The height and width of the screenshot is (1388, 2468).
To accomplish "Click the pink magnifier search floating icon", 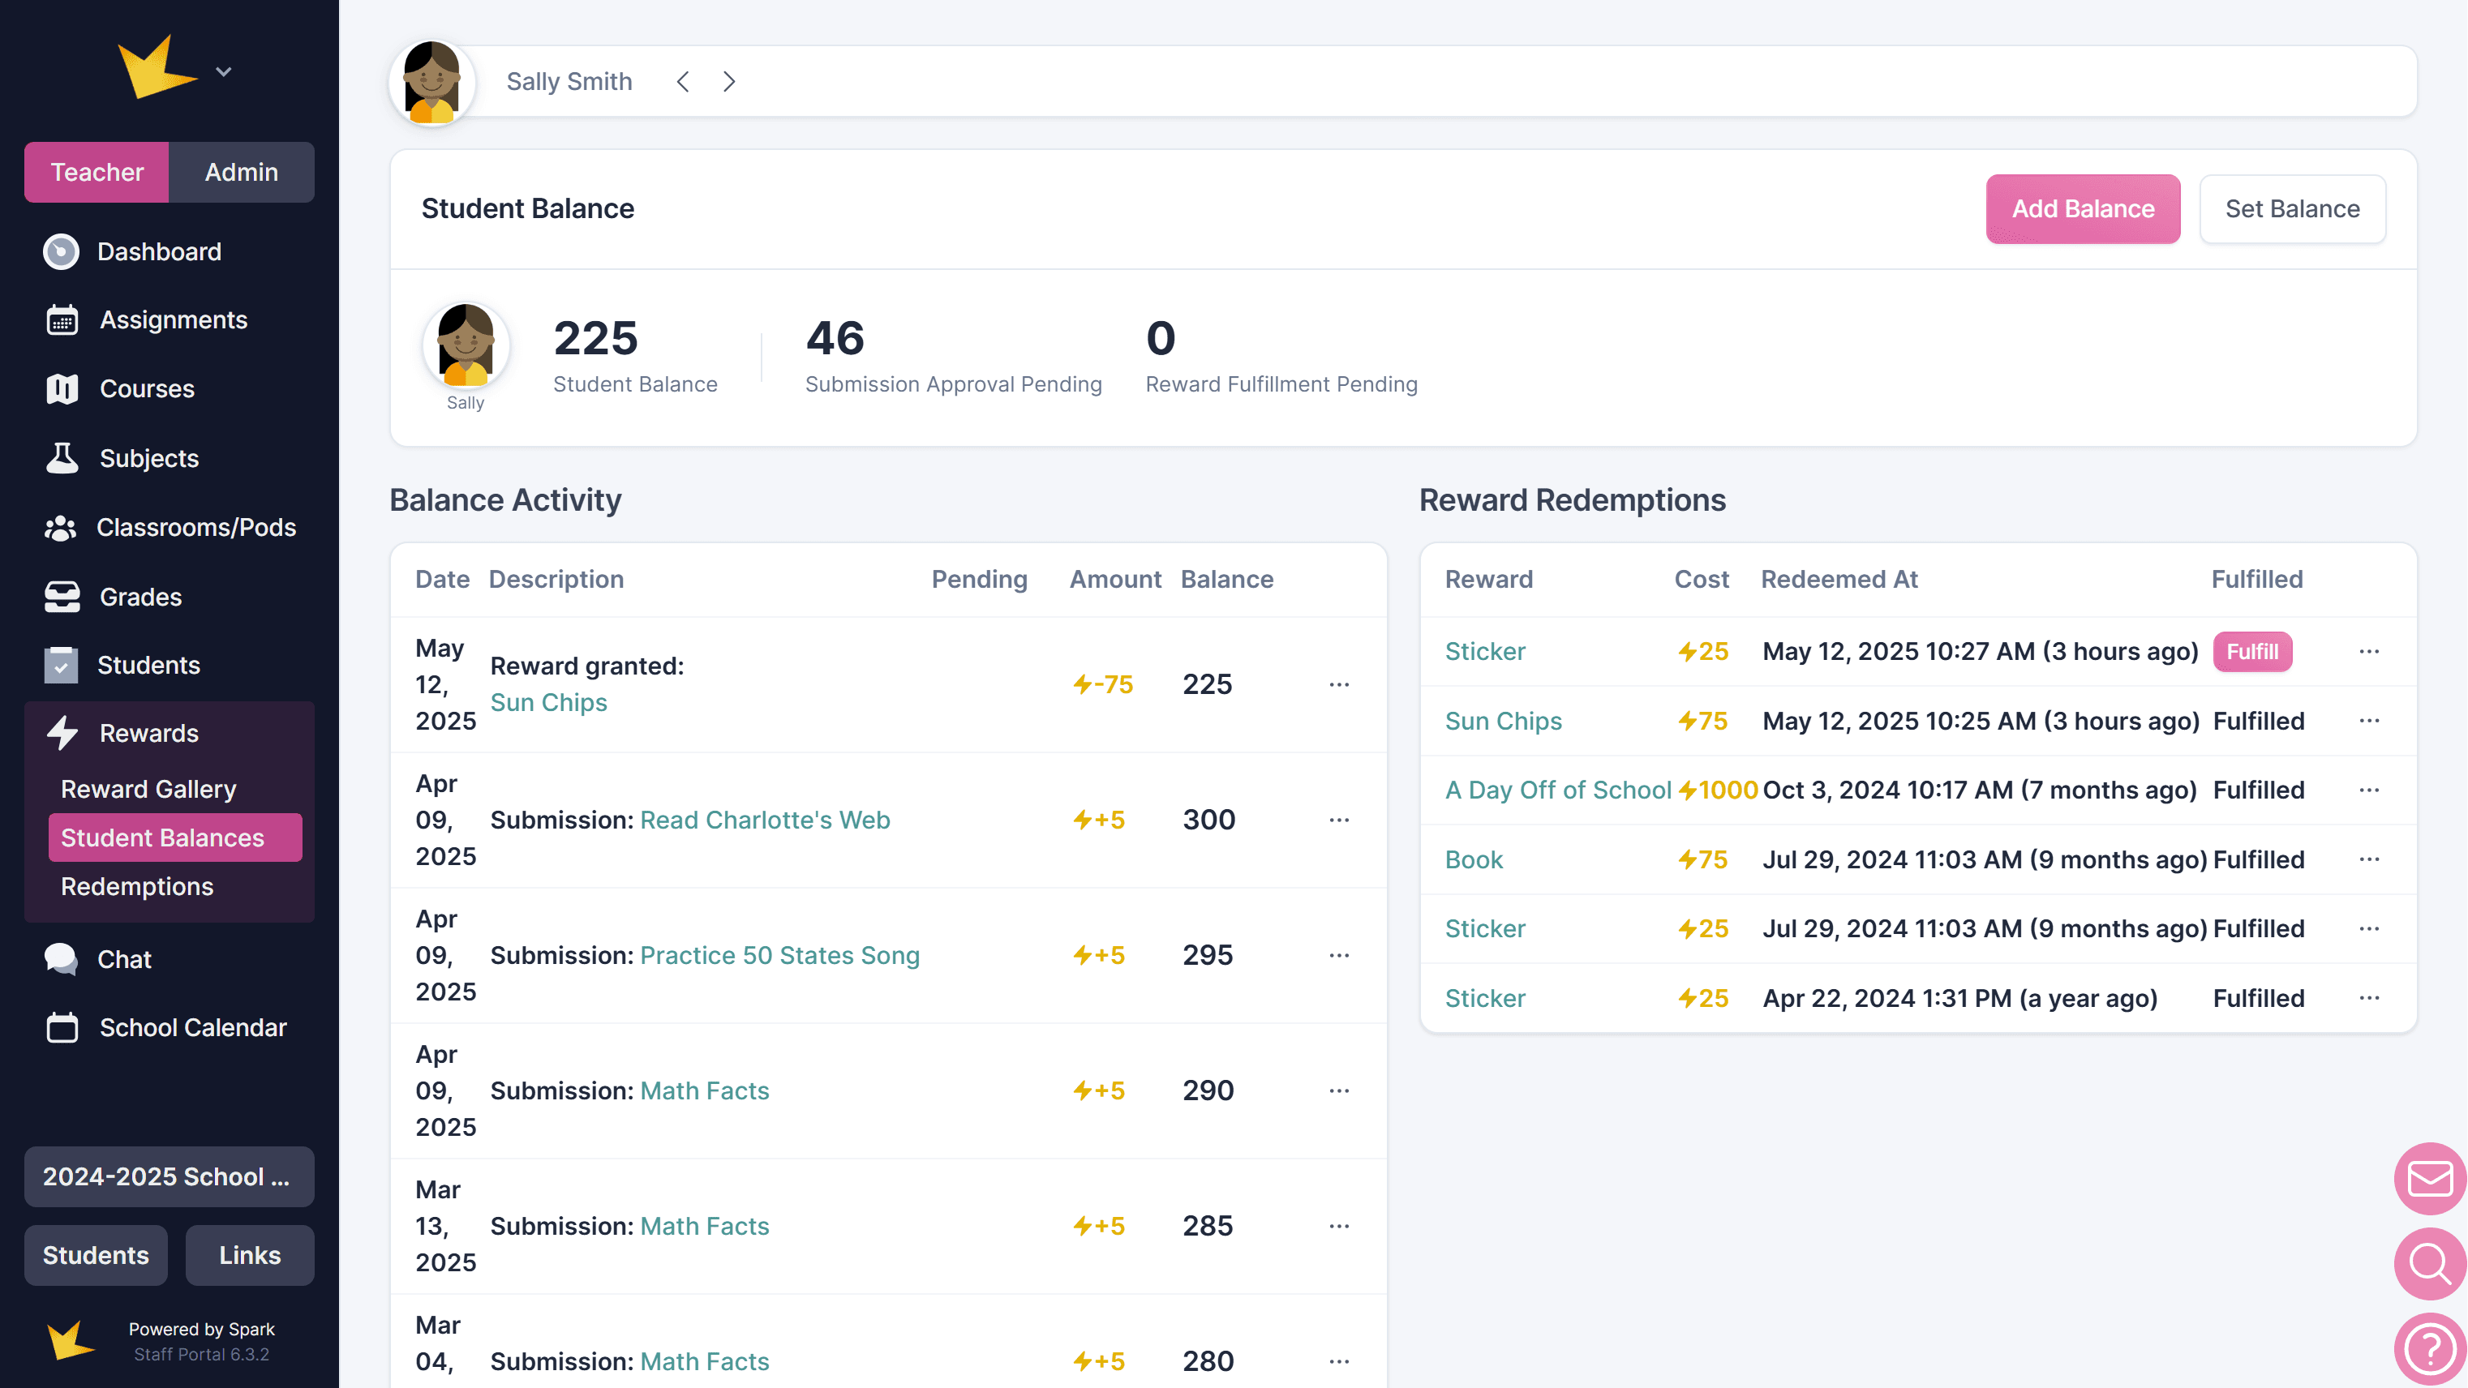I will [x=2430, y=1263].
